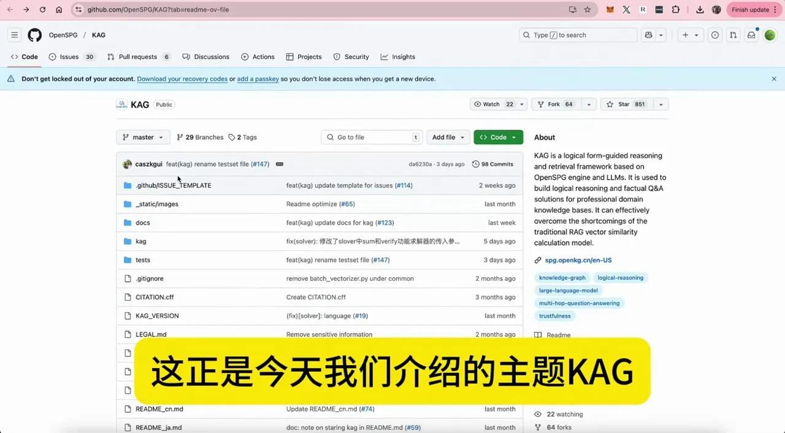The image size is (785, 433).
Task: Open GitHub notifications inbox bell
Action: (751, 35)
